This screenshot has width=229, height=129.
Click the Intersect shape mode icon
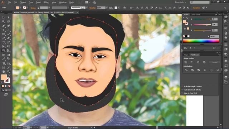(x=198, y=62)
